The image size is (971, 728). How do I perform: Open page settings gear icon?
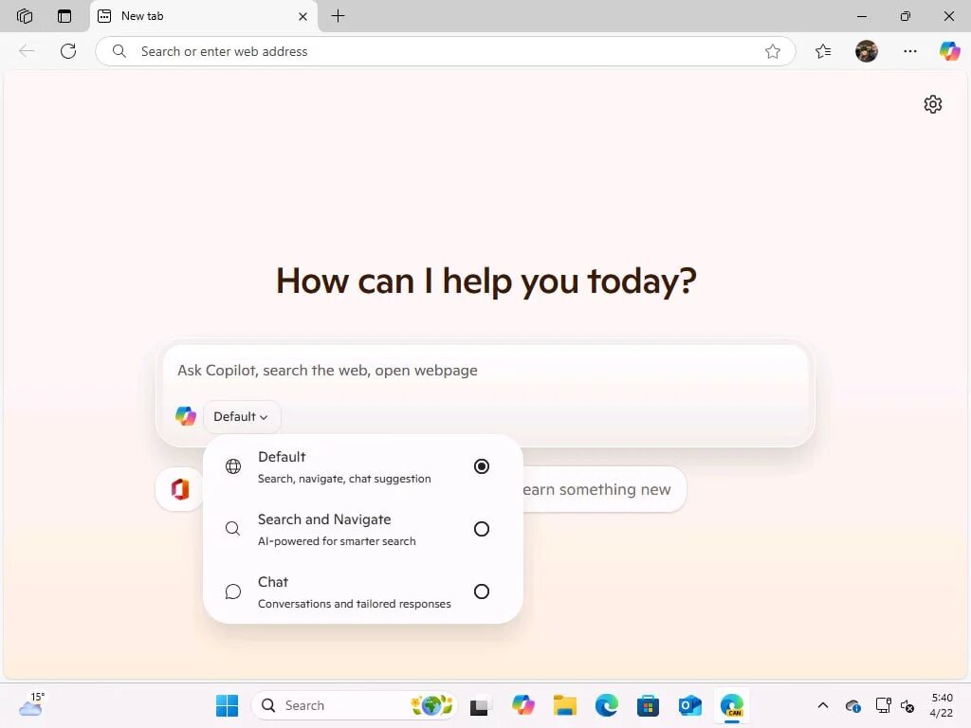(x=933, y=104)
